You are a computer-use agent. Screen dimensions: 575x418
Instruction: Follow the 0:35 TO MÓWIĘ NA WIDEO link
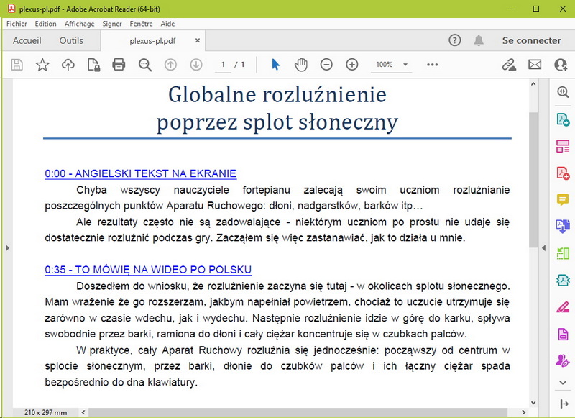[x=148, y=270]
